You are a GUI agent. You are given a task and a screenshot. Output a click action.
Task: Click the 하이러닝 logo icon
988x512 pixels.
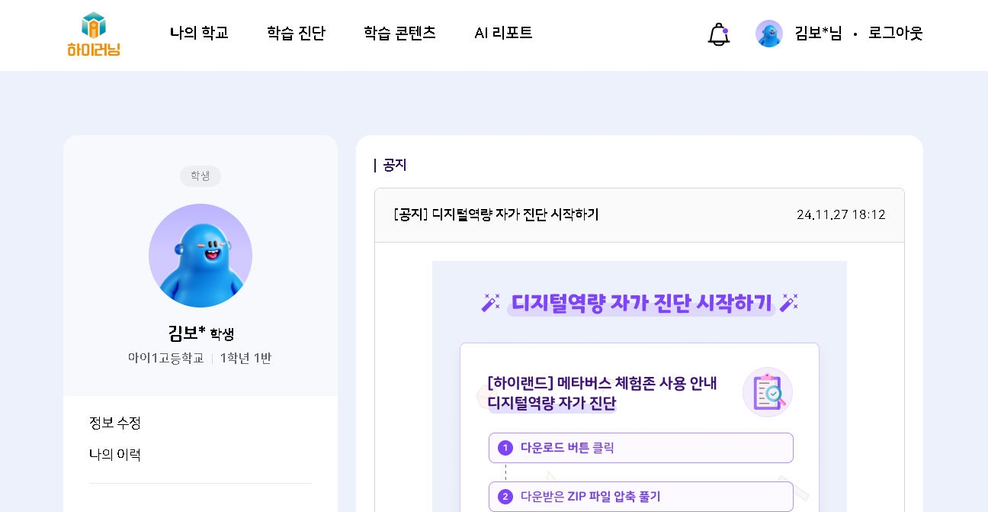tap(93, 34)
